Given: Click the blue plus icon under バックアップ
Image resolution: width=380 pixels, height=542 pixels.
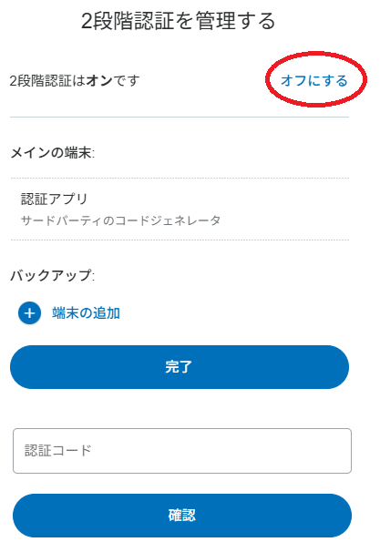Looking at the screenshot, I should [x=29, y=312].
